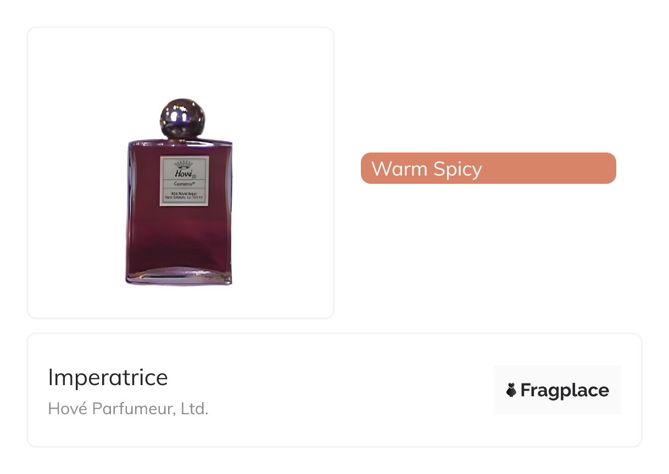Visit the Hové Parfumeur, Ltd. brand link

click(x=129, y=409)
